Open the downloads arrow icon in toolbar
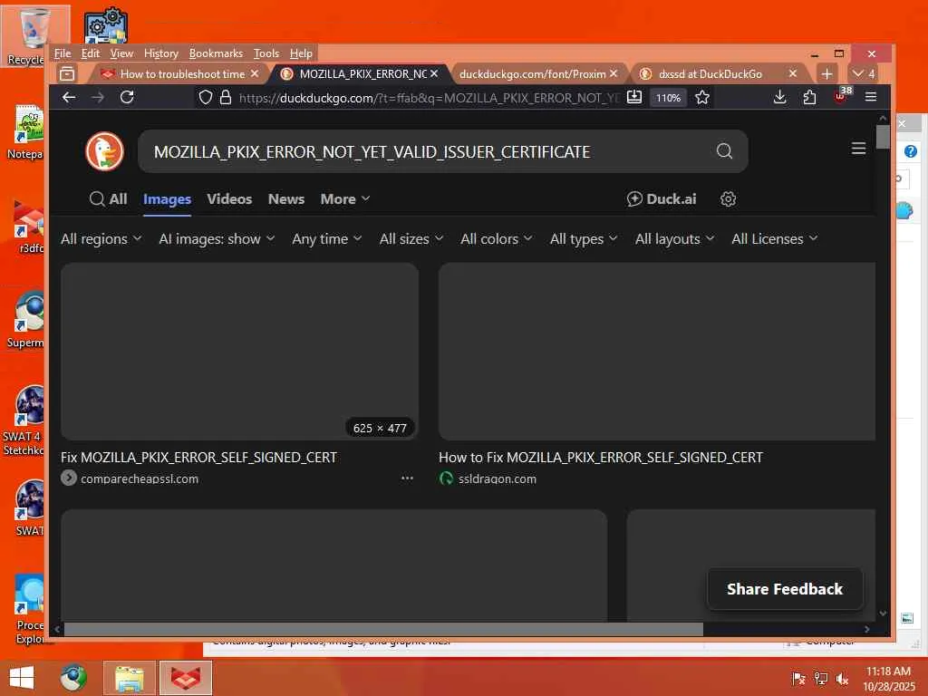The image size is (928, 696). pos(780,98)
